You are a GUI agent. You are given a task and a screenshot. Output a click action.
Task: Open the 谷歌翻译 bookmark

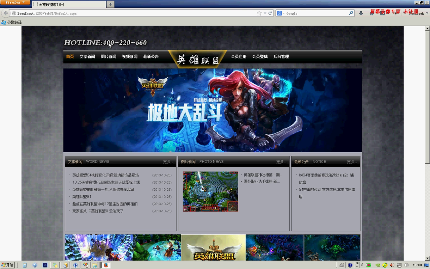pos(11,23)
